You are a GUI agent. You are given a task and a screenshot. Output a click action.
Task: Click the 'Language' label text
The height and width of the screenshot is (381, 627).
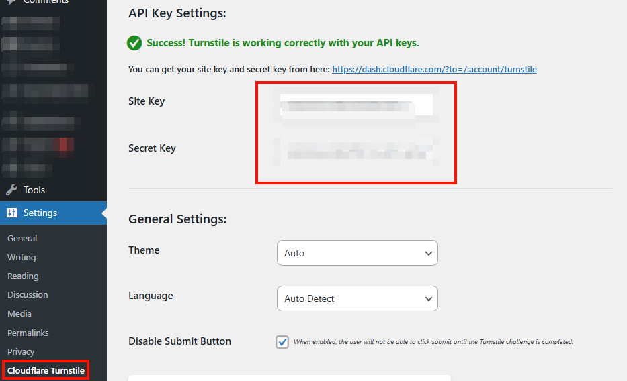click(151, 296)
